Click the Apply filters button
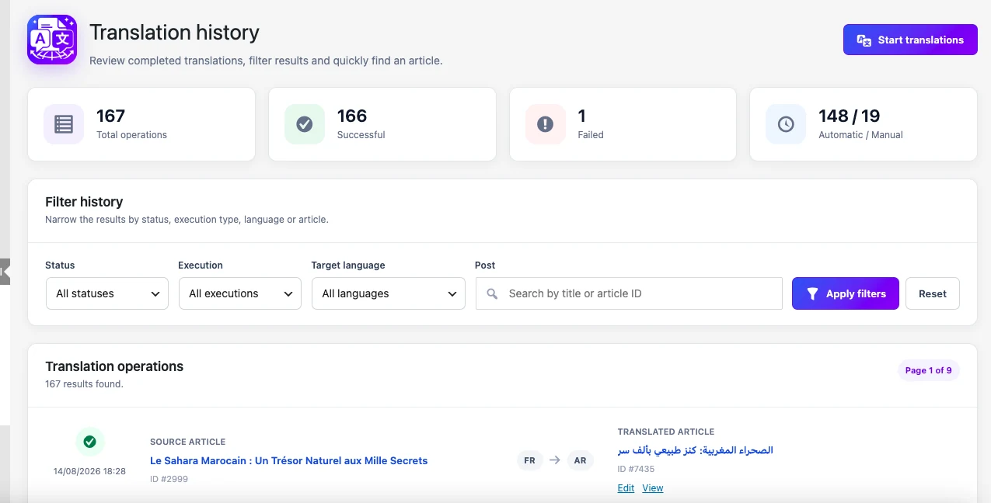The width and height of the screenshot is (991, 503). pyautogui.click(x=846, y=293)
